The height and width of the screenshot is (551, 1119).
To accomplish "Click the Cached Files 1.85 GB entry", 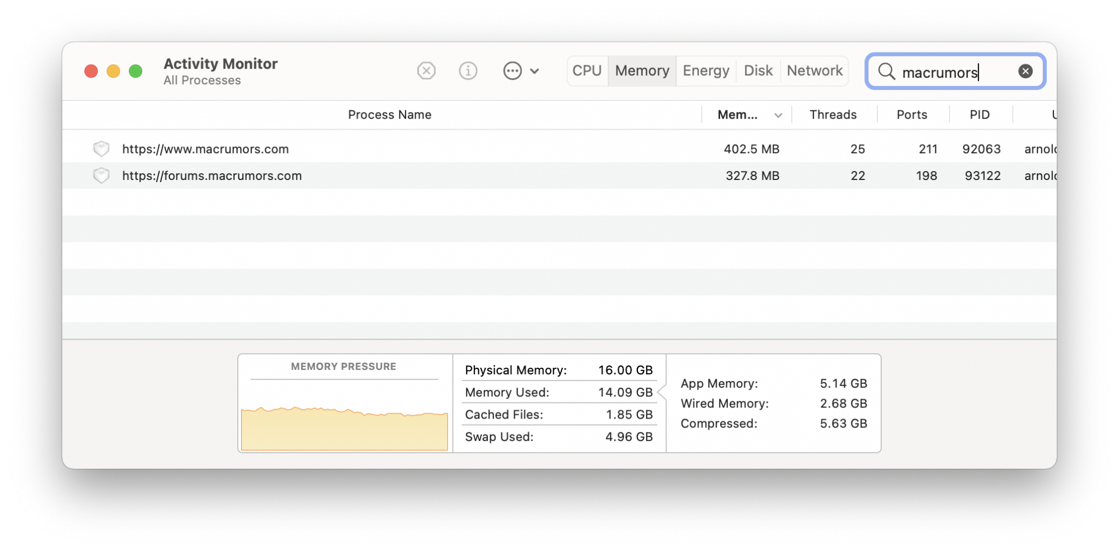I will coord(559,415).
